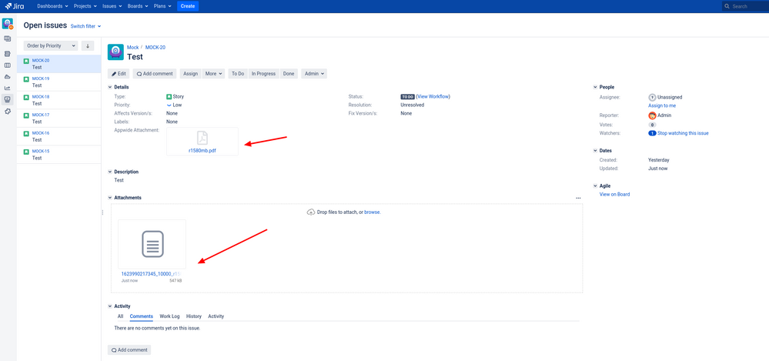This screenshot has width=769, height=361.
Task: Transition issue to In Progress
Action: pos(263,74)
